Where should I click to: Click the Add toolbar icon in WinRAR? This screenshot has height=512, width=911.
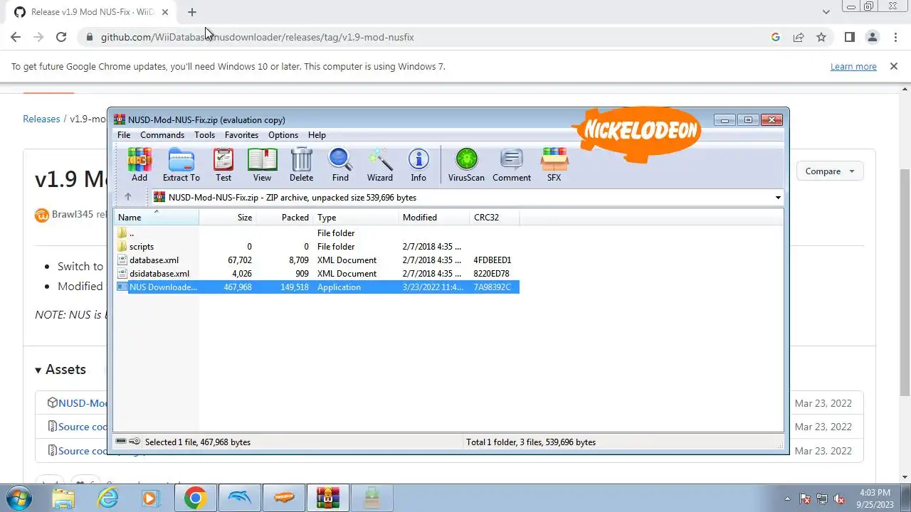pyautogui.click(x=139, y=165)
